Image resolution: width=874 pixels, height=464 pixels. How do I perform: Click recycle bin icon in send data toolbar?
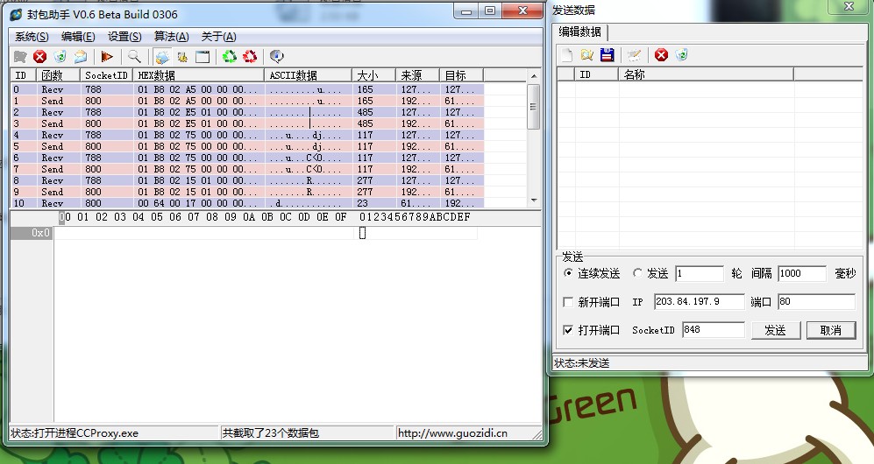coord(681,54)
